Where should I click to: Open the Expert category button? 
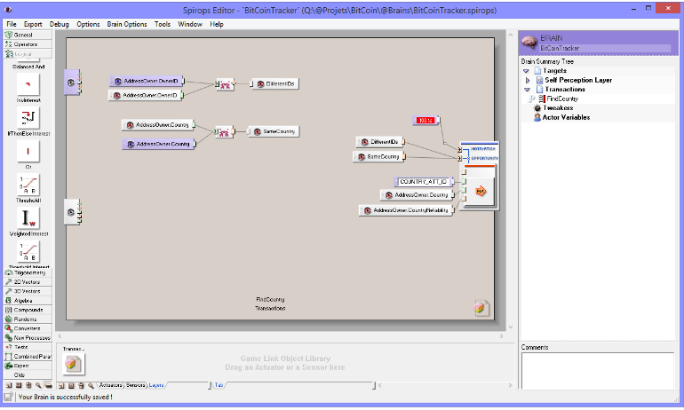[x=28, y=366]
